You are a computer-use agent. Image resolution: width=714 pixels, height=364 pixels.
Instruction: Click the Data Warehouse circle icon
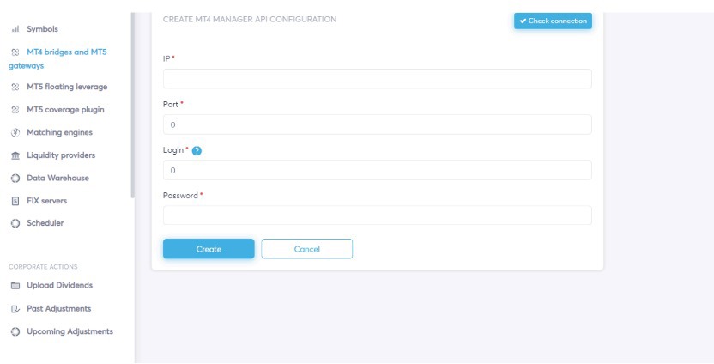15,178
